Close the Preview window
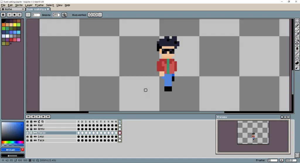 (x=288, y=117)
